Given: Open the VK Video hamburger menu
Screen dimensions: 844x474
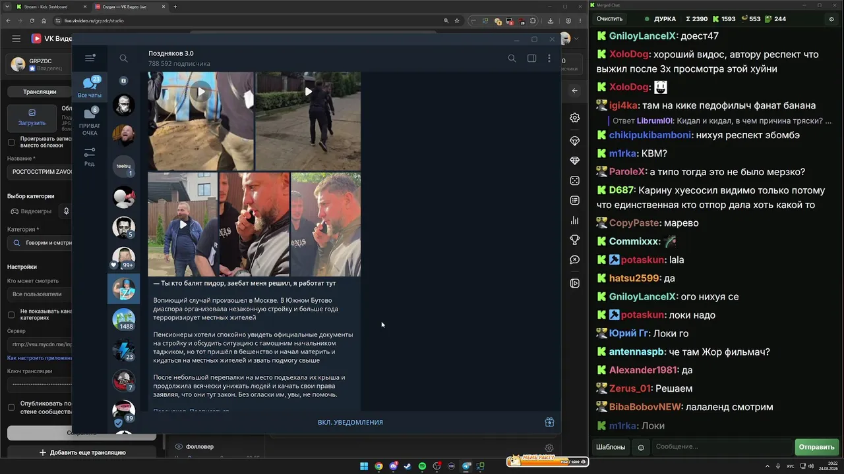Looking at the screenshot, I should (16, 39).
